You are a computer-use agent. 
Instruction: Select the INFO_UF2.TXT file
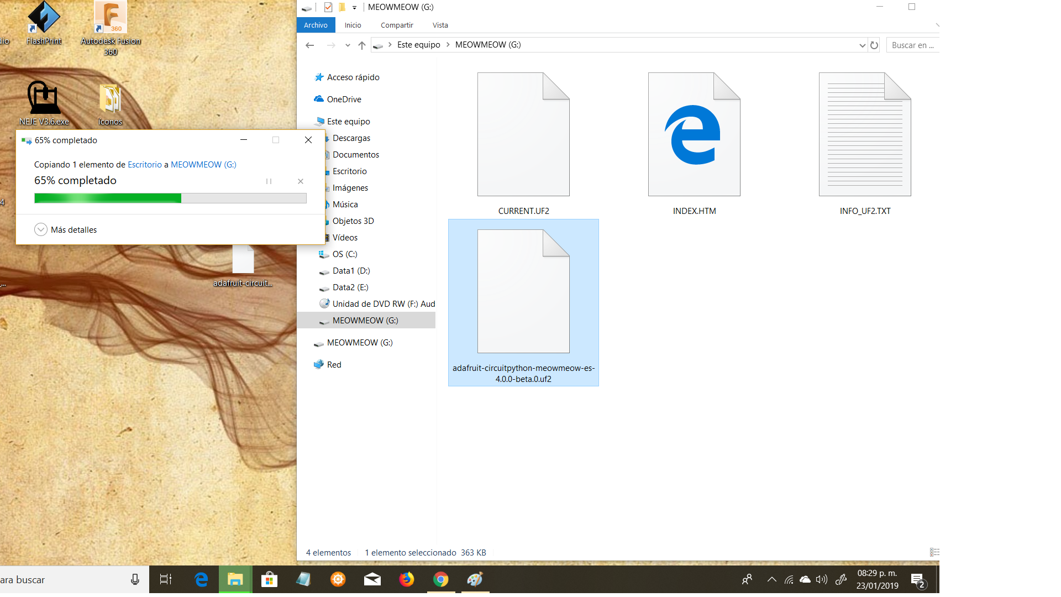865,144
